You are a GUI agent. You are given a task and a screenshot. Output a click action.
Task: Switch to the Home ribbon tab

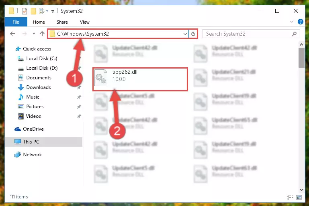click(39, 22)
